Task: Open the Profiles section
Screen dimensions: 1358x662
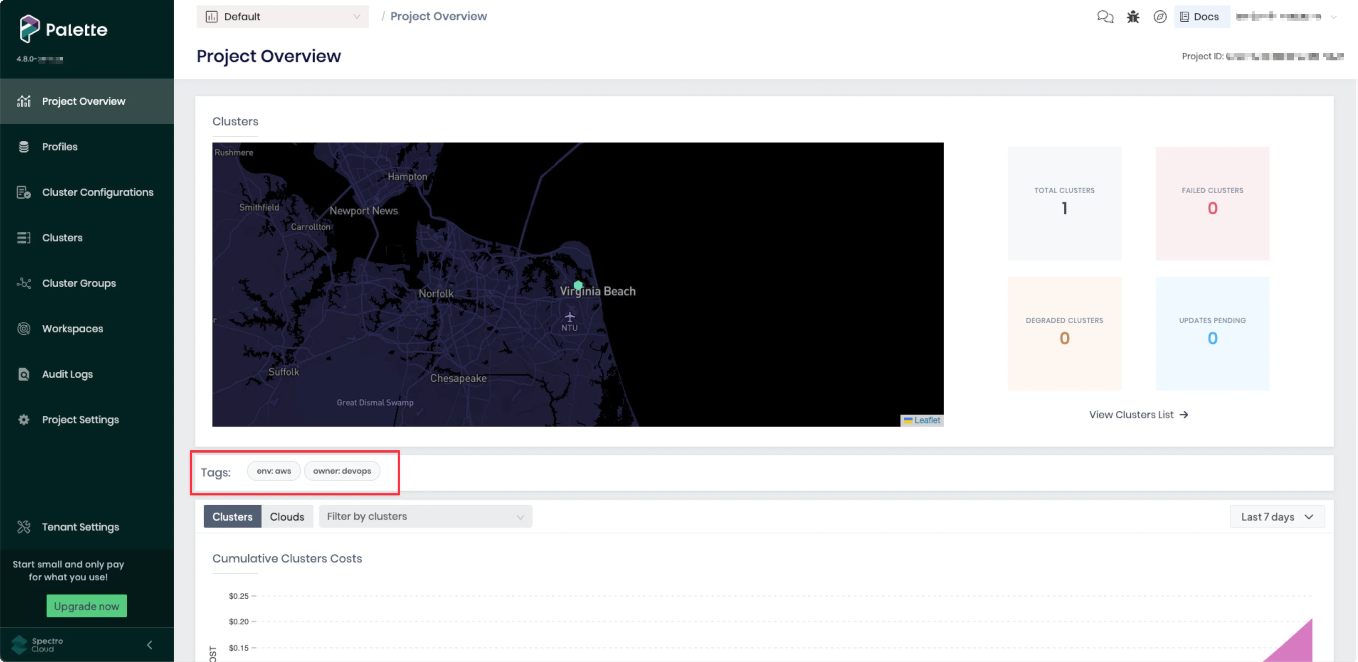Action: click(x=59, y=146)
